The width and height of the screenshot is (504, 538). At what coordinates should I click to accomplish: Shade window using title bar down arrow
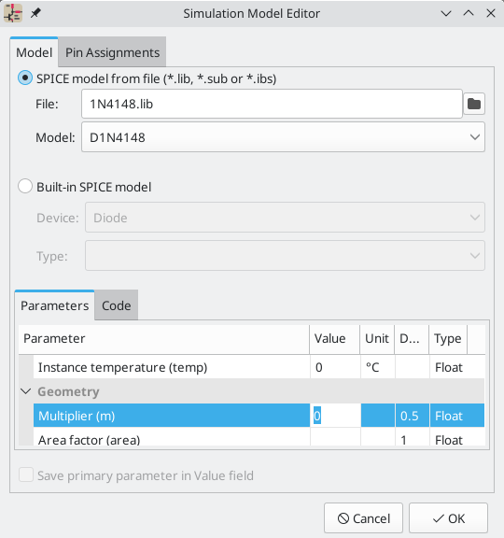pyautogui.click(x=446, y=13)
